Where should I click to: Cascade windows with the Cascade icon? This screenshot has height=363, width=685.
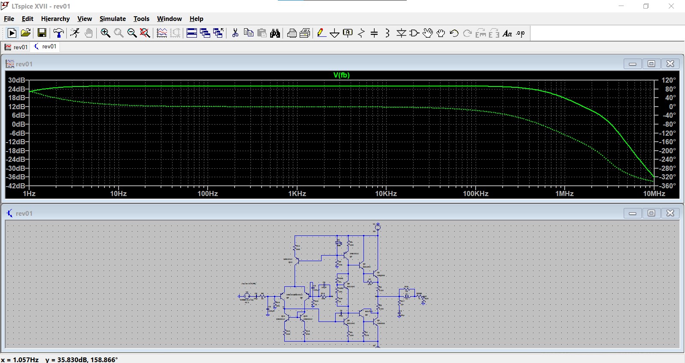(x=205, y=33)
